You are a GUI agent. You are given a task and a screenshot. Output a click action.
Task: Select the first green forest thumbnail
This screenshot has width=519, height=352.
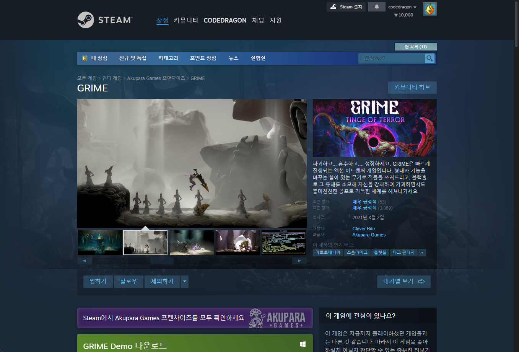[x=100, y=243]
